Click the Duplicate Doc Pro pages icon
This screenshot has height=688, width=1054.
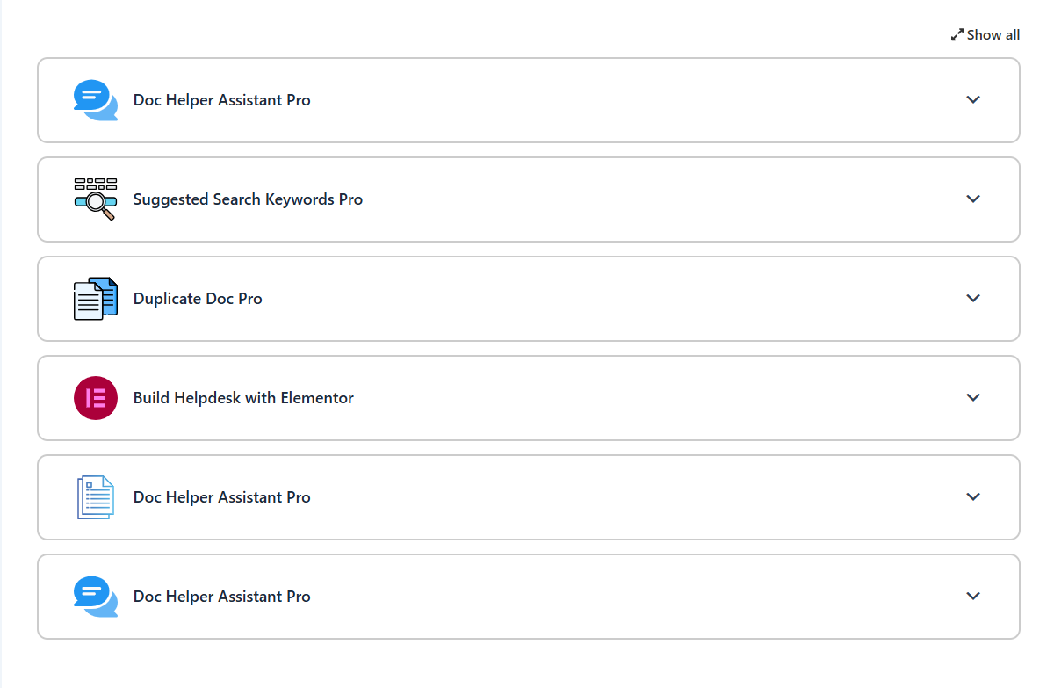click(x=95, y=299)
